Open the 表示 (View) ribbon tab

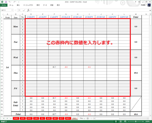58,5
